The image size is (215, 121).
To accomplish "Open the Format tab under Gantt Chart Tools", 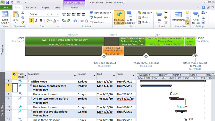I will click(74, 7).
